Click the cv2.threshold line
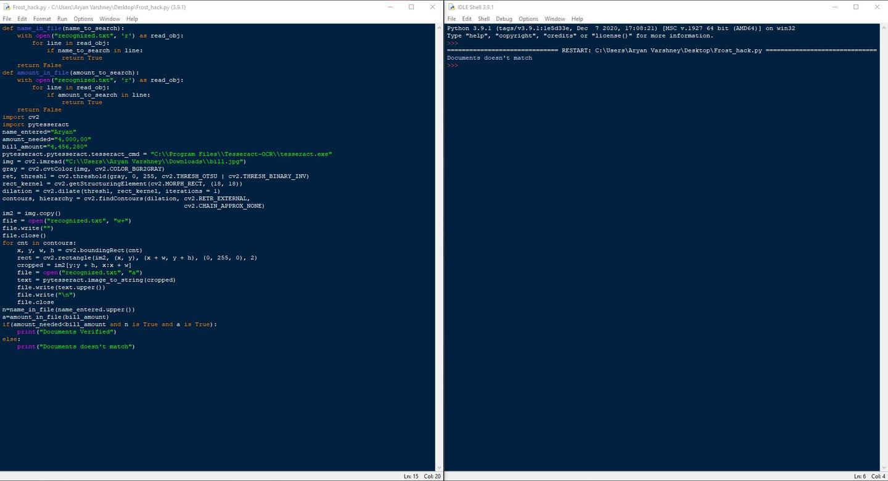Viewport: 888px width, 481px height. click(x=155, y=176)
